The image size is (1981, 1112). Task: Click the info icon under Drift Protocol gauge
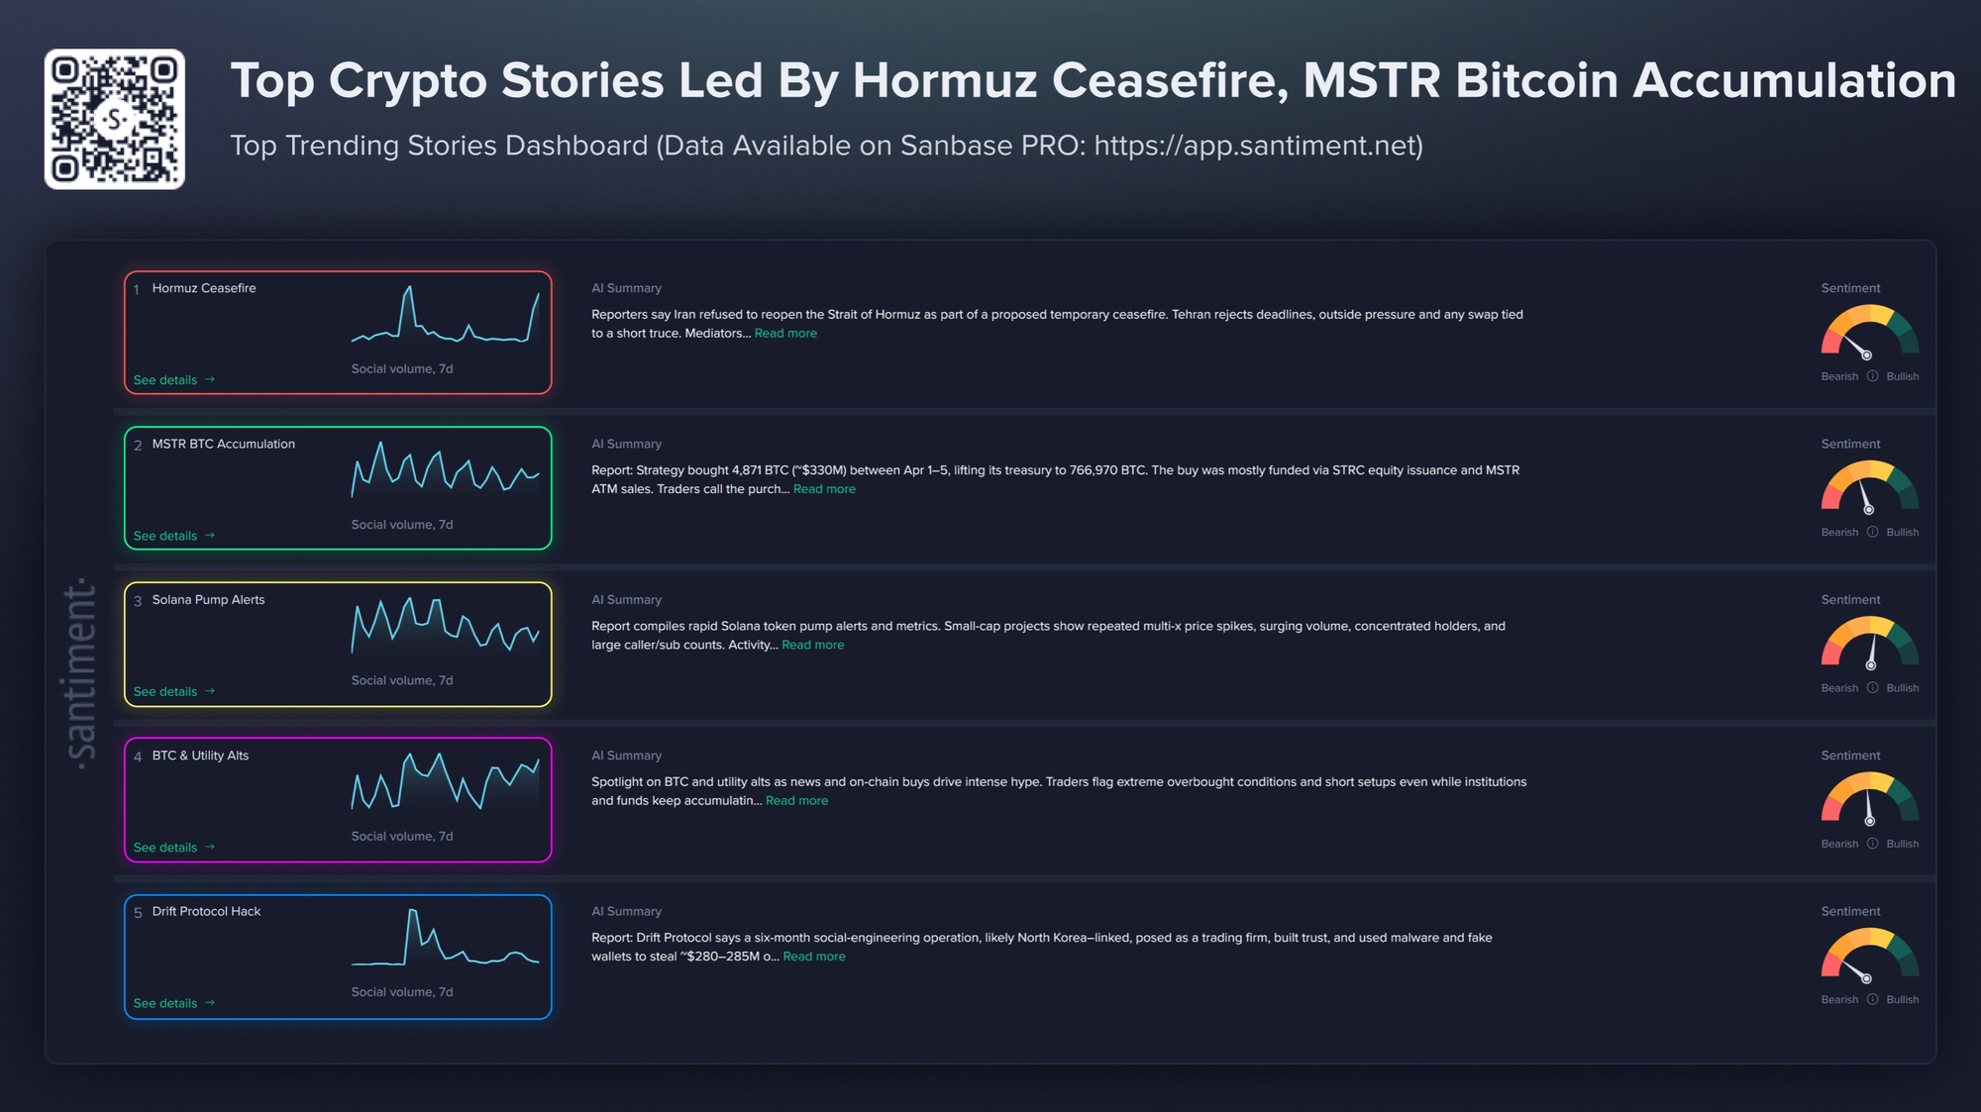(1872, 999)
